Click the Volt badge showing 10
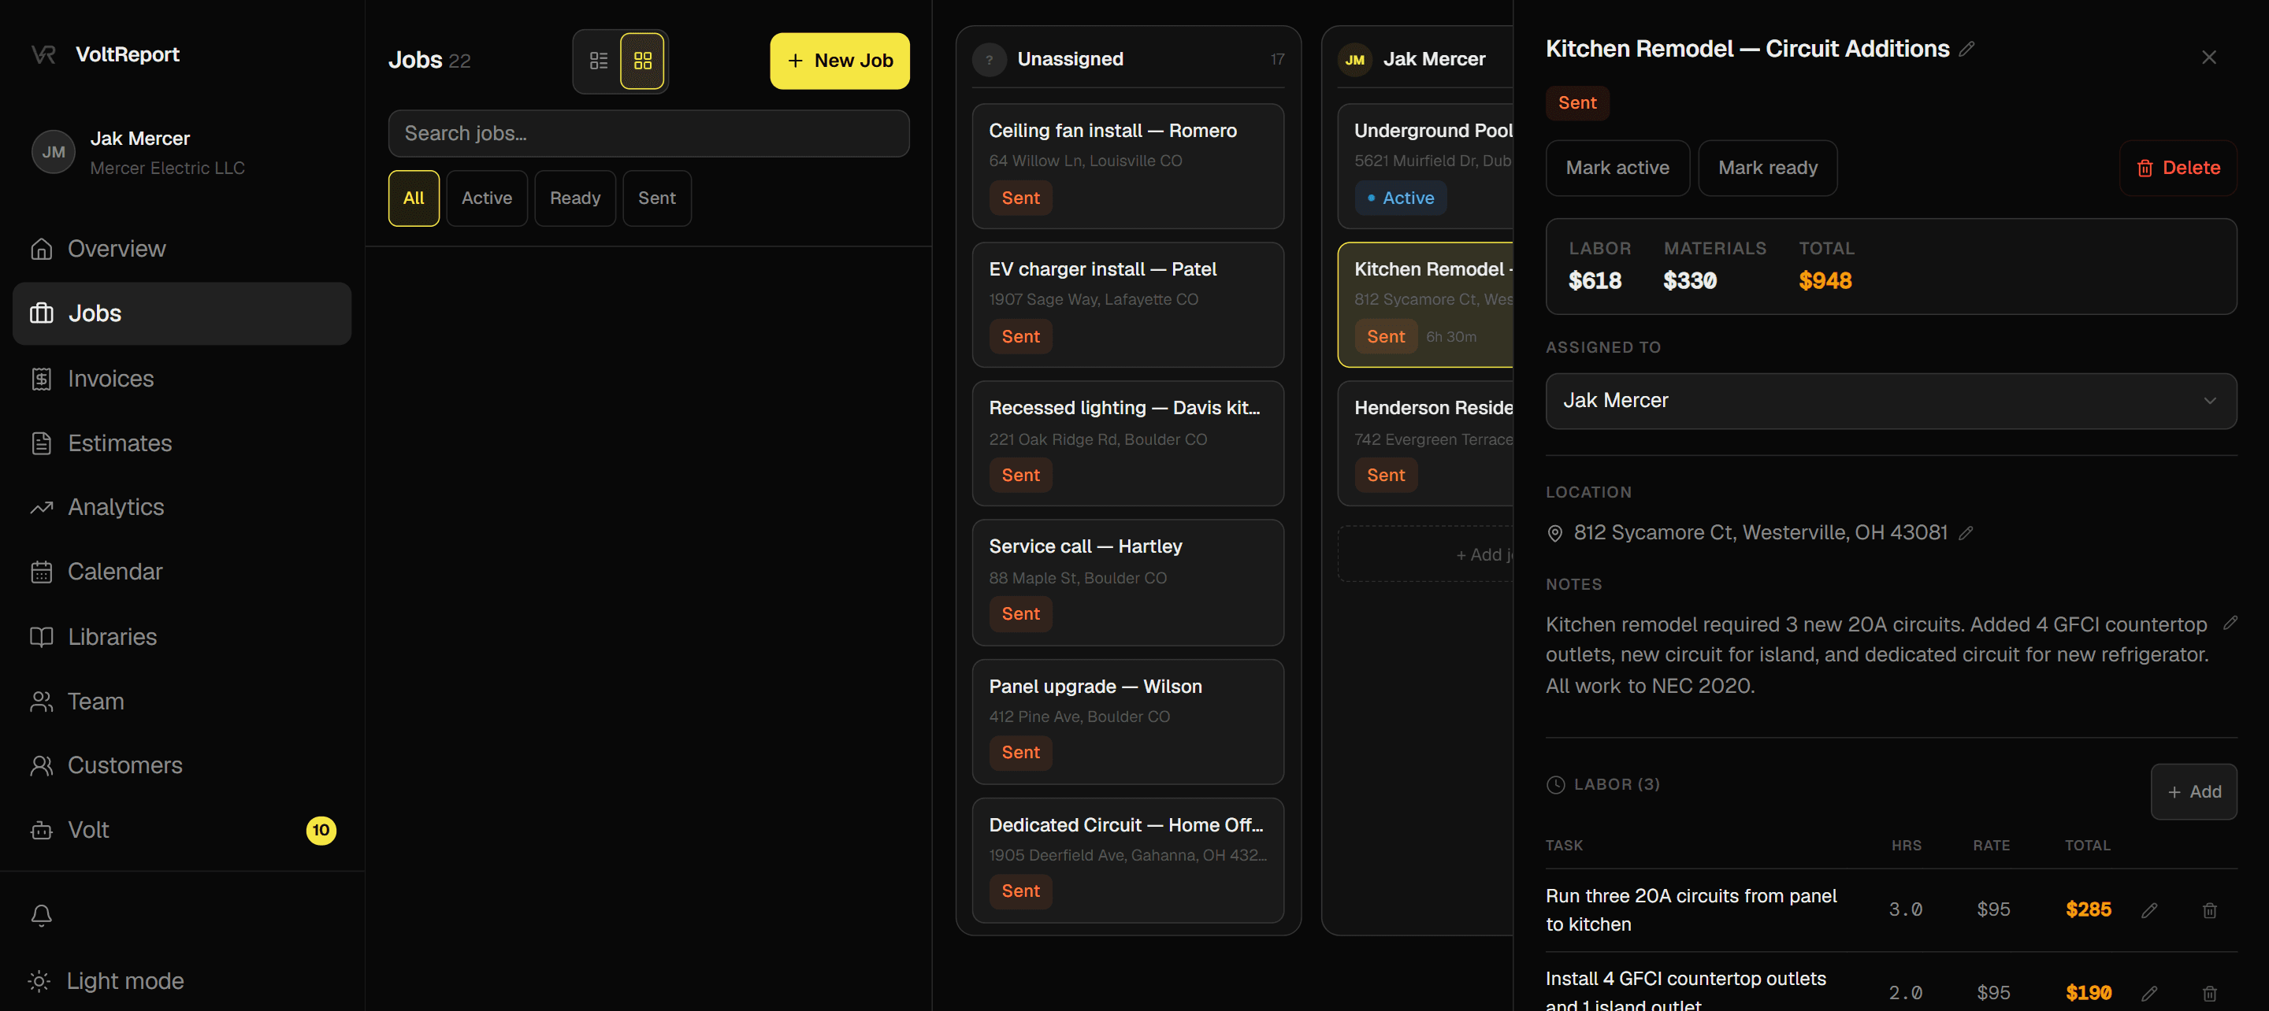2269x1011 pixels. pos(321,830)
